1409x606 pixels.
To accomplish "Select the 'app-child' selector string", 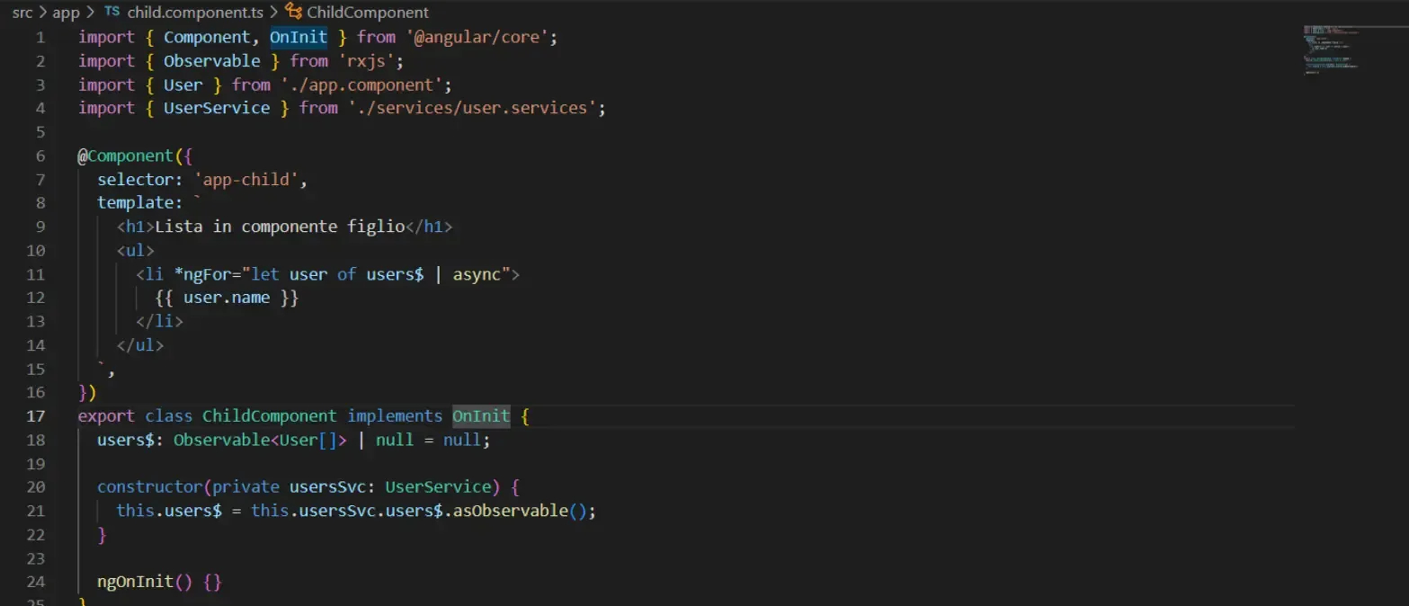I will point(245,179).
